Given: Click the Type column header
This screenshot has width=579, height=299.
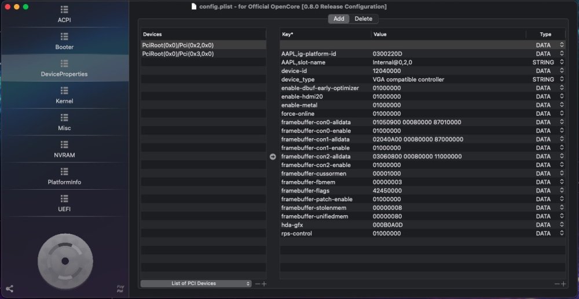Looking at the screenshot, I should [545, 34].
